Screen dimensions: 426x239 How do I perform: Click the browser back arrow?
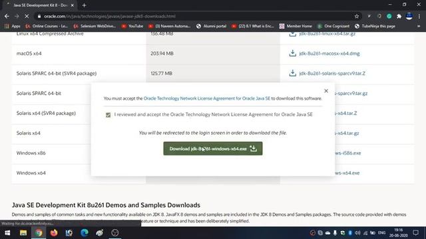coord(7,16)
